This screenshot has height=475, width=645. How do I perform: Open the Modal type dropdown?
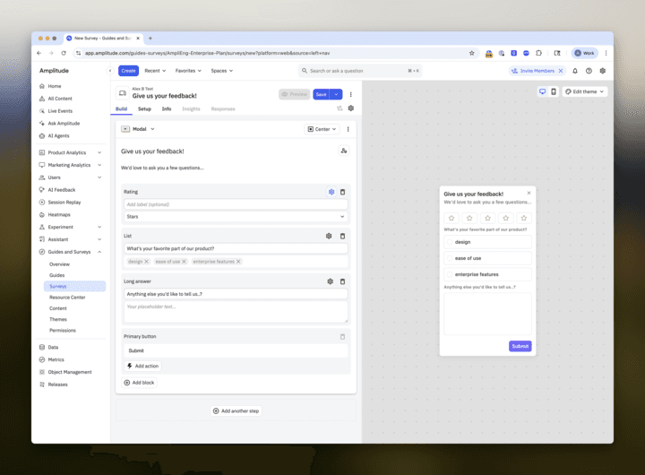[138, 129]
